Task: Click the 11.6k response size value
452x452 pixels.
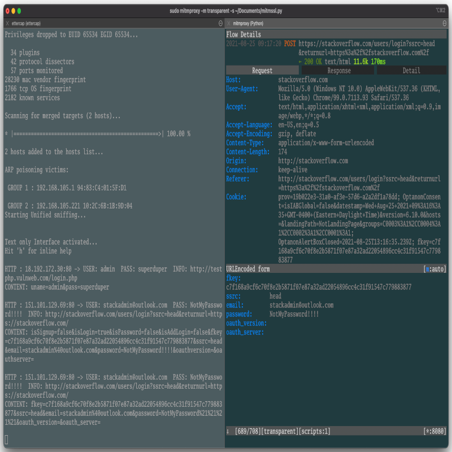Action: click(x=360, y=62)
